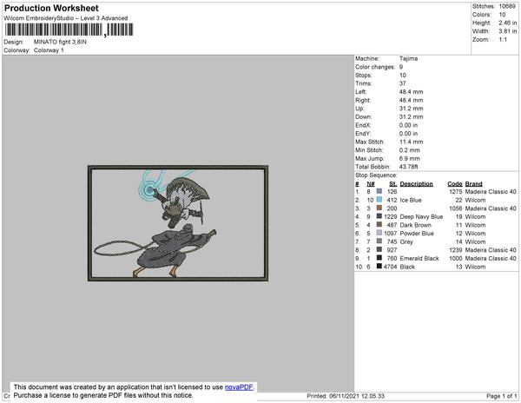This screenshot has height=403, width=521.
Task: Click stitch count '1229' in stop sequence
Action: point(391,216)
